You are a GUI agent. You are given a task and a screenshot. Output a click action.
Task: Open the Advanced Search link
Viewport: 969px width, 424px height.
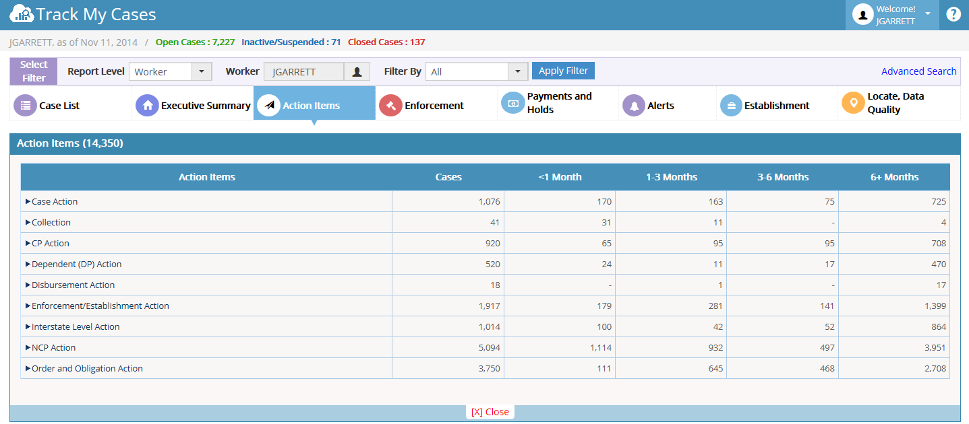(x=918, y=71)
